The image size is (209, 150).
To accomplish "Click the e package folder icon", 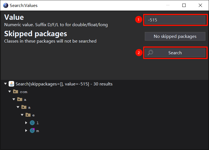I will 28,115.
